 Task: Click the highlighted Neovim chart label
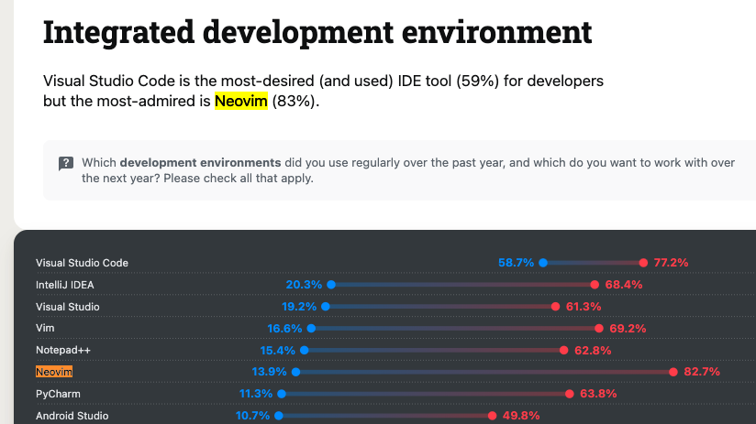point(54,372)
